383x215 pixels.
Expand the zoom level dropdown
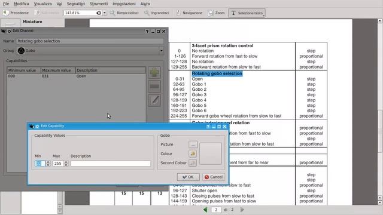[x=105, y=13]
